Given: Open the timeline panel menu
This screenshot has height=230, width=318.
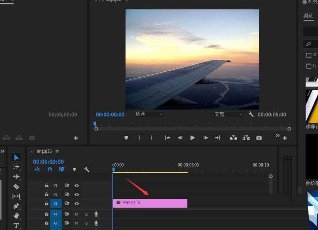Looking at the screenshot, I should pos(57,151).
